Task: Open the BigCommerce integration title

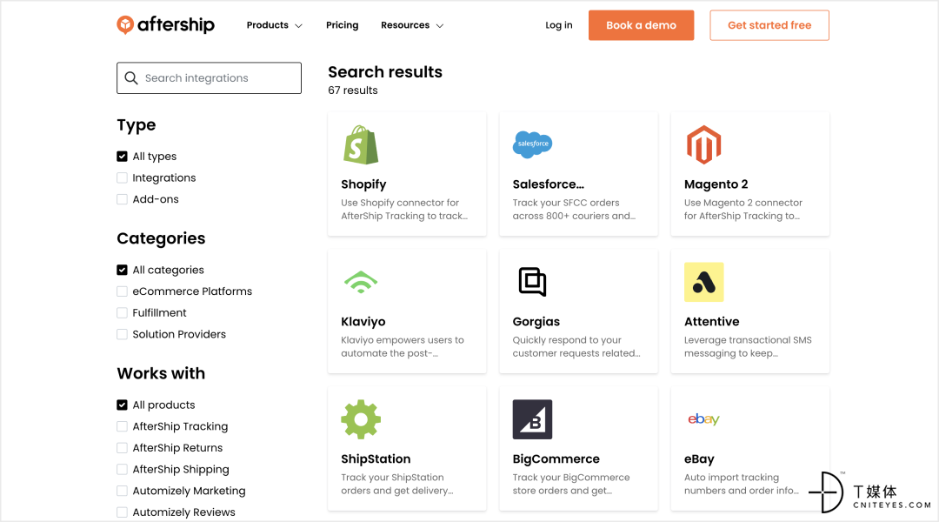Action: [556, 459]
